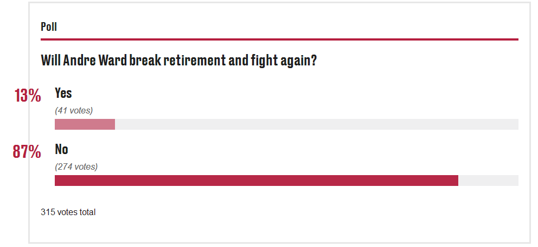Image resolution: width=538 pixels, height=247 pixels.
Task: Select the poll question about Andre Ward
Action: pyautogui.click(x=179, y=61)
